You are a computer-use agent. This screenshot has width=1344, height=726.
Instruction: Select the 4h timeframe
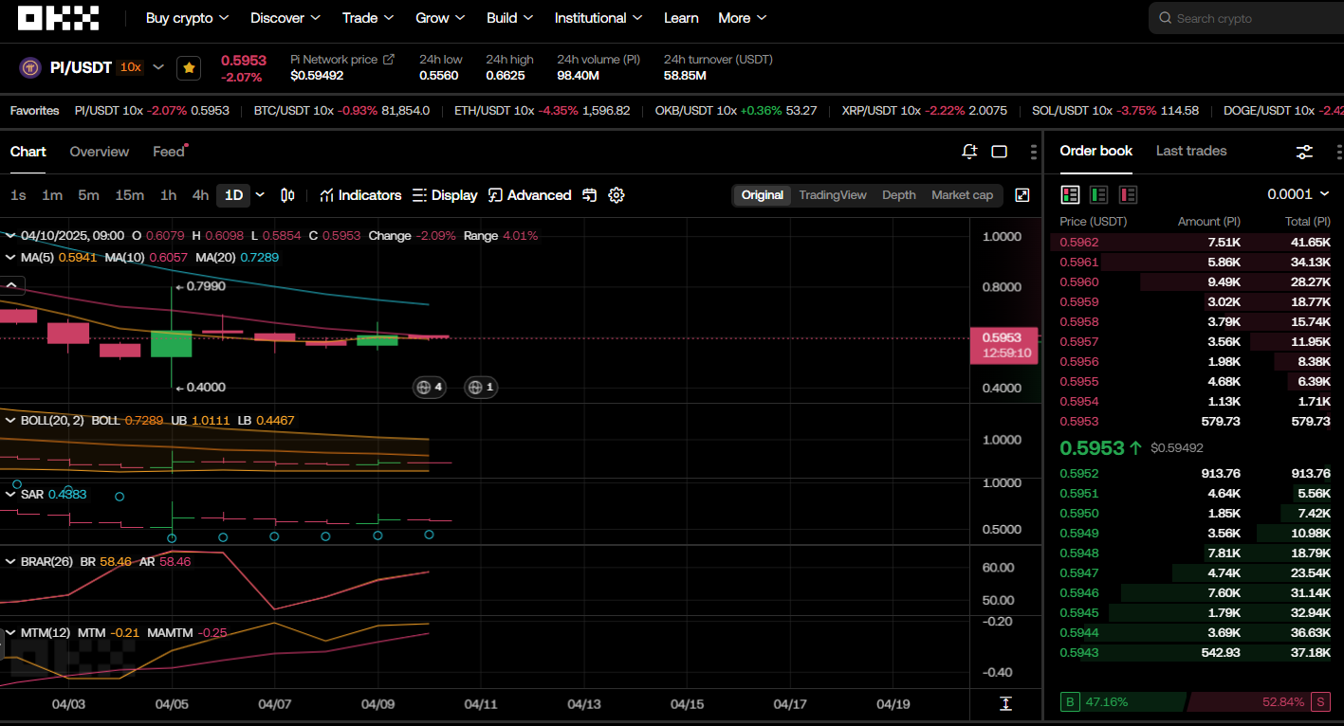point(200,195)
